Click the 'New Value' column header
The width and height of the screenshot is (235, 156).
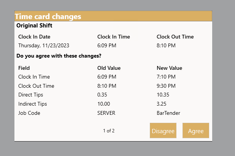tap(170, 68)
